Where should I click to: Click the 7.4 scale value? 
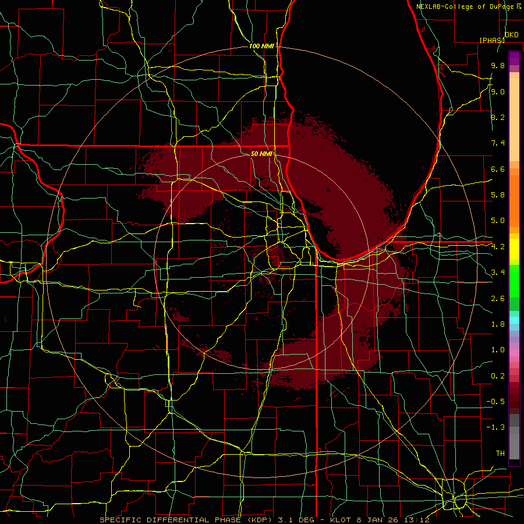pyautogui.click(x=498, y=143)
